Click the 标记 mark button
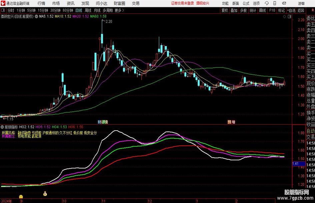 [281, 10]
